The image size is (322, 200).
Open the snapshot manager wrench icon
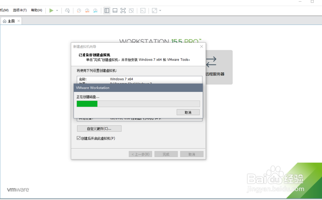(x=95, y=11)
